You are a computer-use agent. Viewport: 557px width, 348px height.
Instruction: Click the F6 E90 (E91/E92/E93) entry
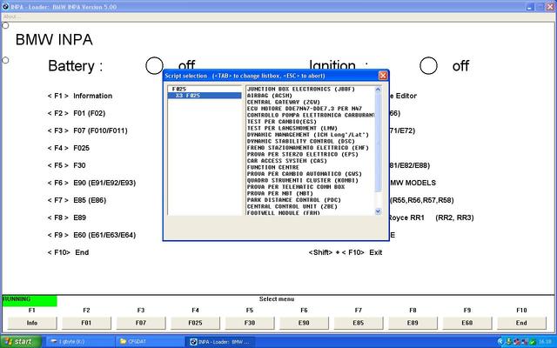coord(91,183)
